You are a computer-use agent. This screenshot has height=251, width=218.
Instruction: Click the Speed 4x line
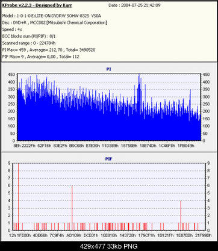point(12,29)
